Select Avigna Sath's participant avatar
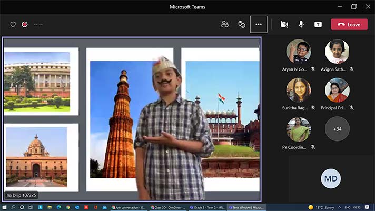 pyautogui.click(x=337, y=52)
